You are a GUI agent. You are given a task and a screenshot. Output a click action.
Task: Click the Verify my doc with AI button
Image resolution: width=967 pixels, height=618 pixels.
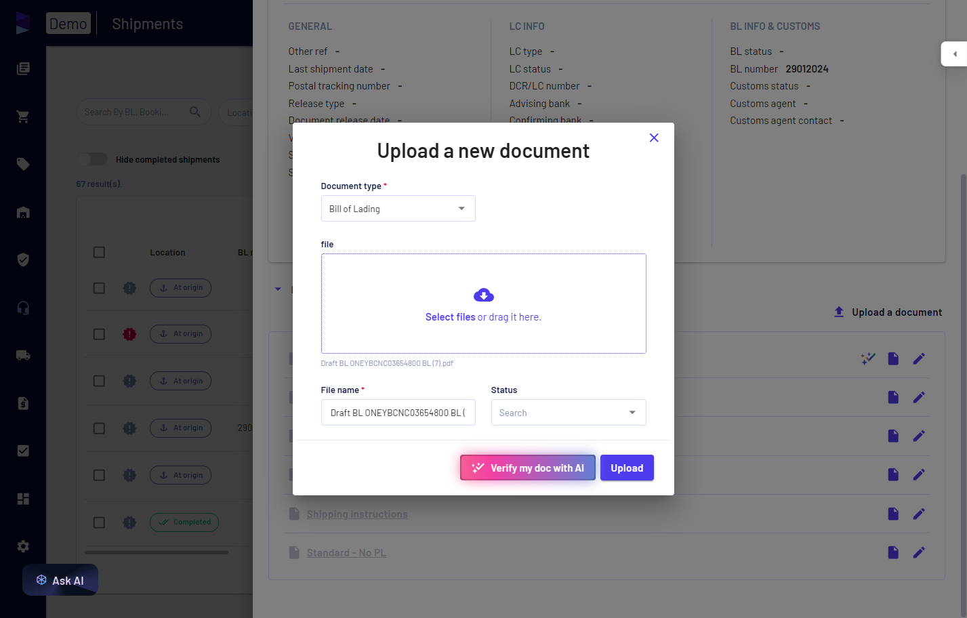tap(528, 468)
